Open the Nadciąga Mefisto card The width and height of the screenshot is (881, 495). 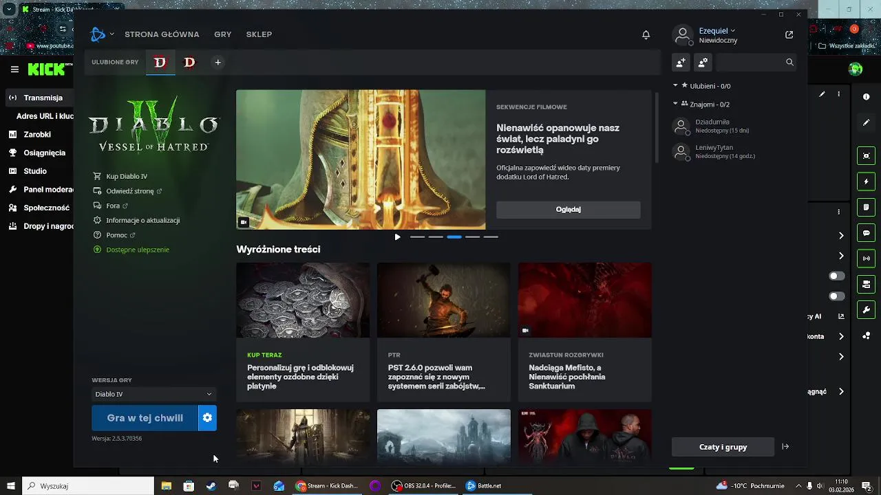tap(585, 332)
